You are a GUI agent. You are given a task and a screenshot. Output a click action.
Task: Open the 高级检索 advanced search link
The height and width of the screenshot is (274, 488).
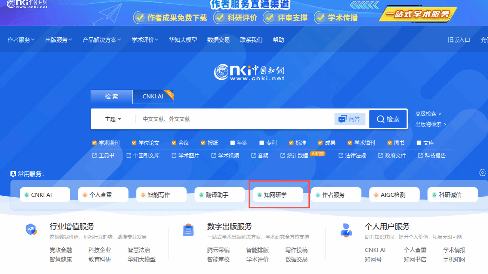coord(428,114)
